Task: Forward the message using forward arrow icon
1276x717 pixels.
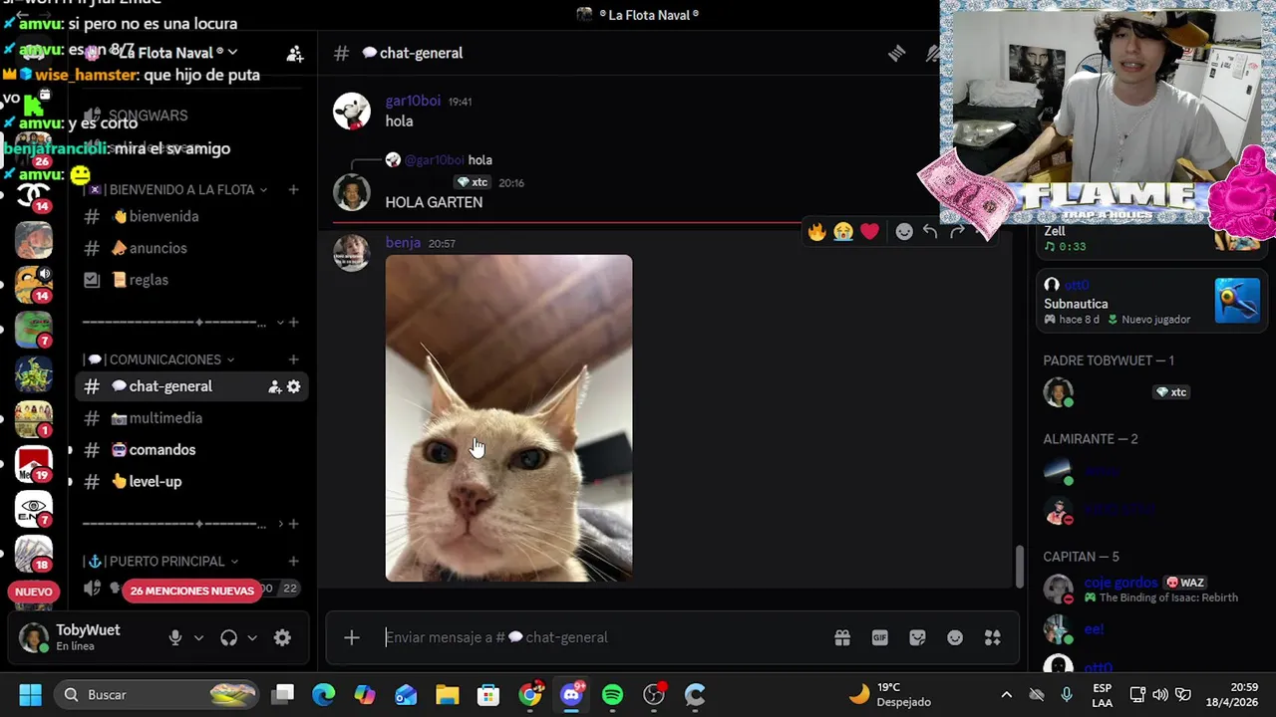Action: [957, 232]
